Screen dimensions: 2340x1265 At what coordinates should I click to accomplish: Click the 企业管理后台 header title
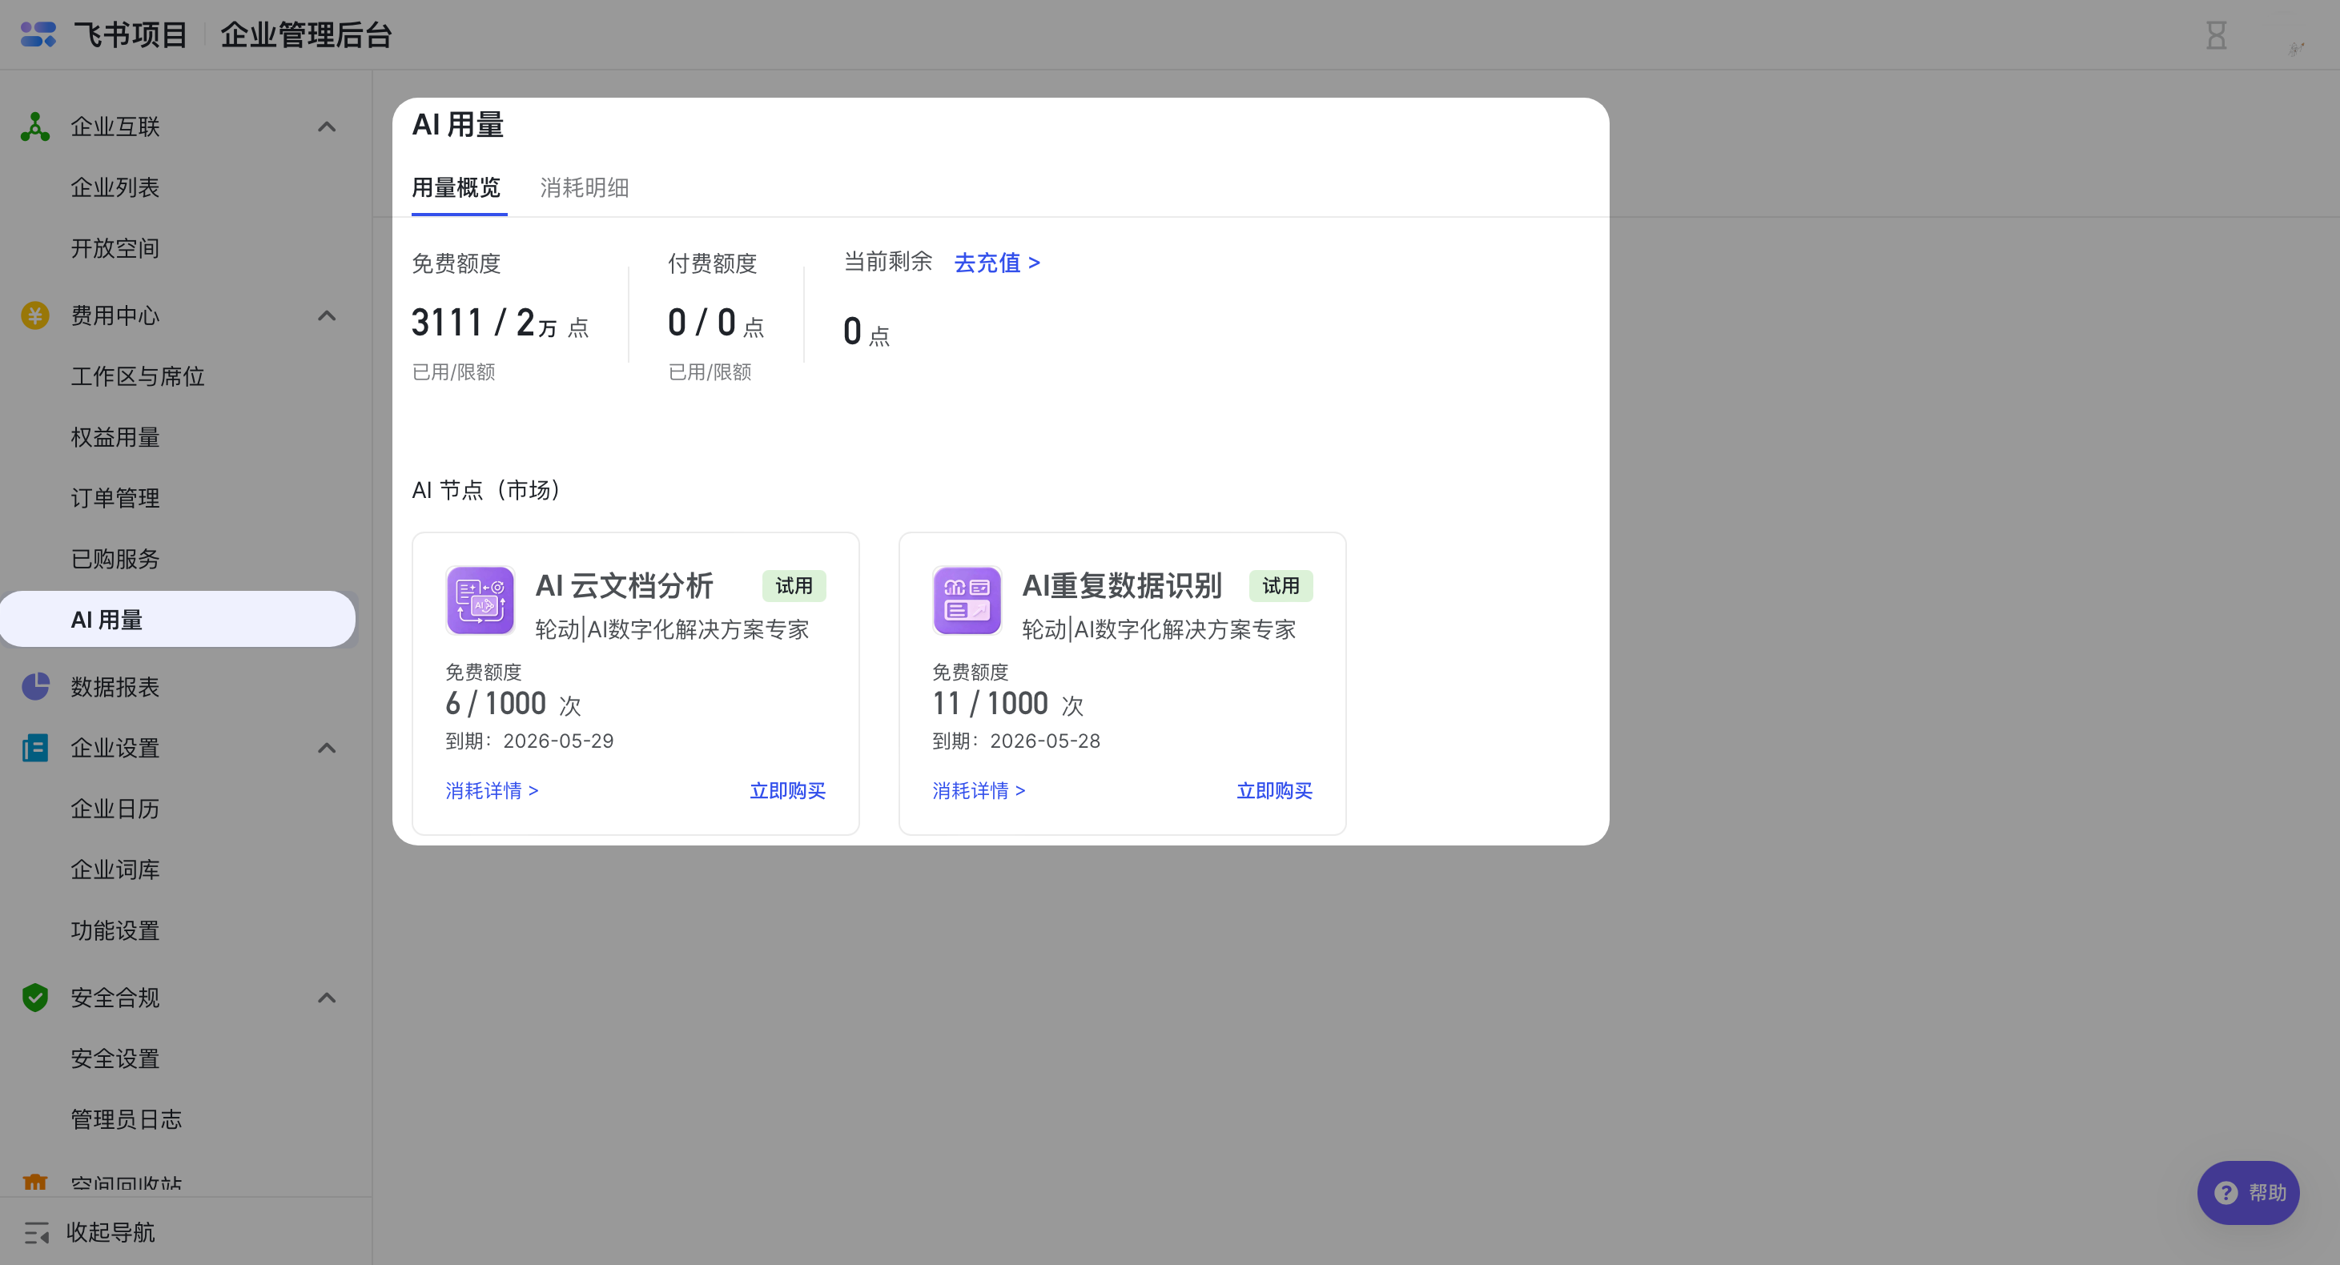coord(306,34)
